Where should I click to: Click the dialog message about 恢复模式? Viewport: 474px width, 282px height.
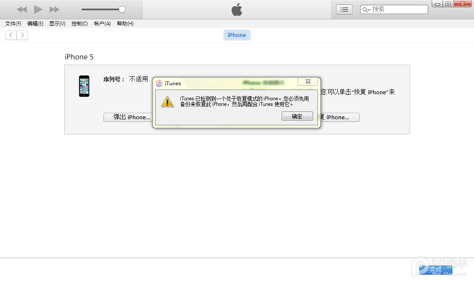[x=244, y=101]
